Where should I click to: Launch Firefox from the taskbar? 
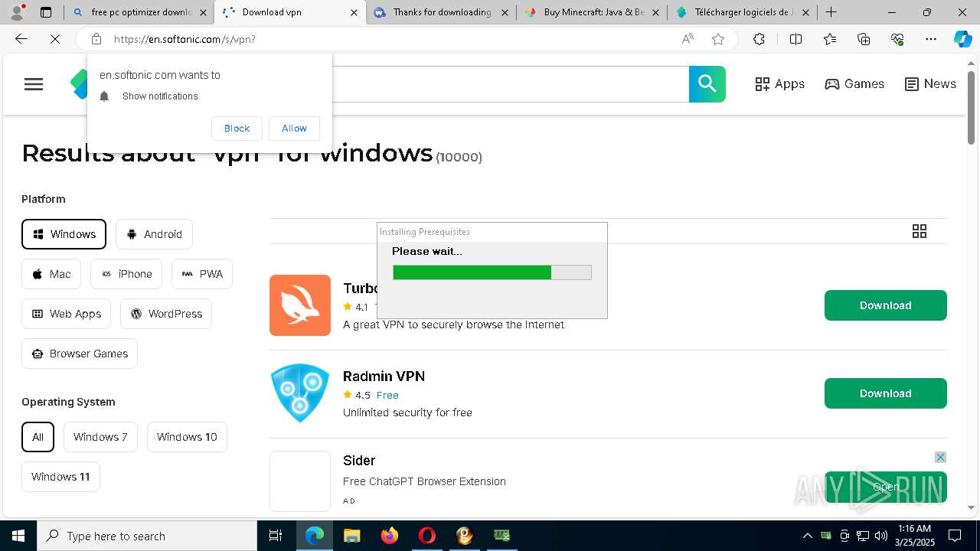389,536
